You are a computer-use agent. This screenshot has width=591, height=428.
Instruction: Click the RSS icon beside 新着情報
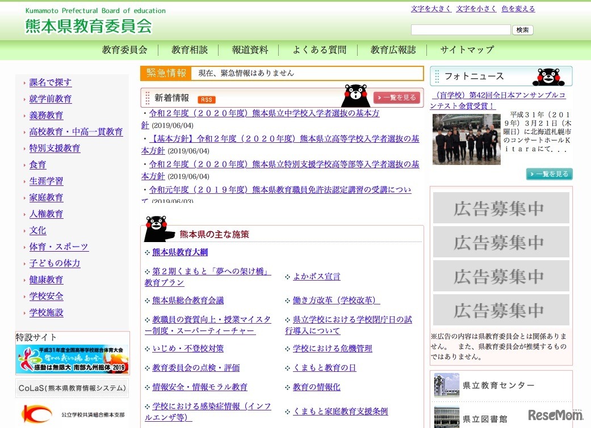point(206,99)
